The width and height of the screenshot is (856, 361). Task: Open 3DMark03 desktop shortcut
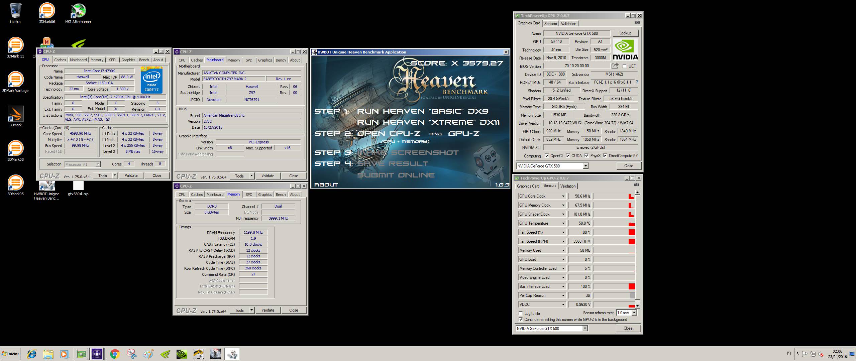point(15,151)
